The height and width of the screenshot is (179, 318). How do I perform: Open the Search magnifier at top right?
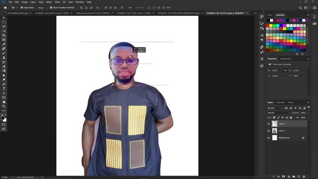point(300,8)
